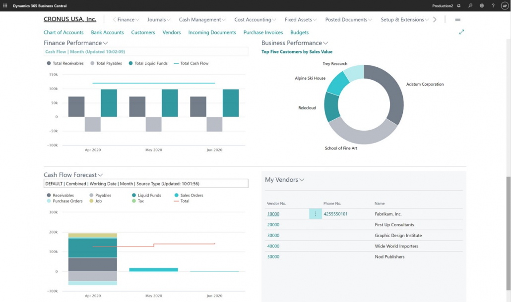
Task: Expand the Cash Flow Forecast dropdown
Action: click(x=100, y=175)
